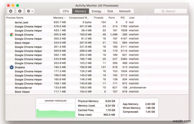Viewport: 194px width, 124px height.
Task: Click the Memory Used 6.24 GB value
Action: (x=110, y=106)
